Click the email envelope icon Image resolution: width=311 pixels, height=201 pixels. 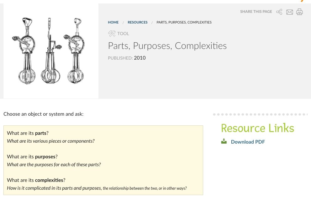pos(289,12)
